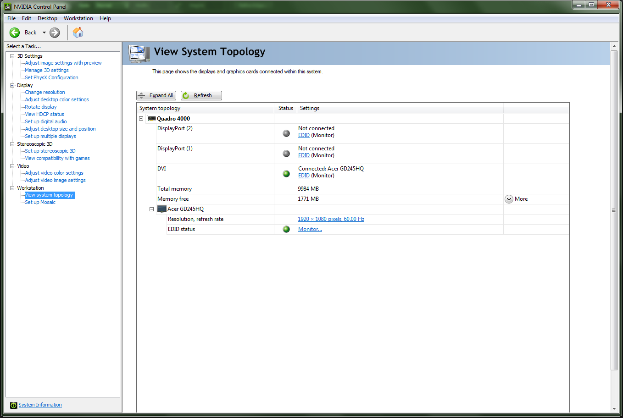Collapse the Workstation tree group
The height and width of the screenshot is (418, 623).
(12, 188)
